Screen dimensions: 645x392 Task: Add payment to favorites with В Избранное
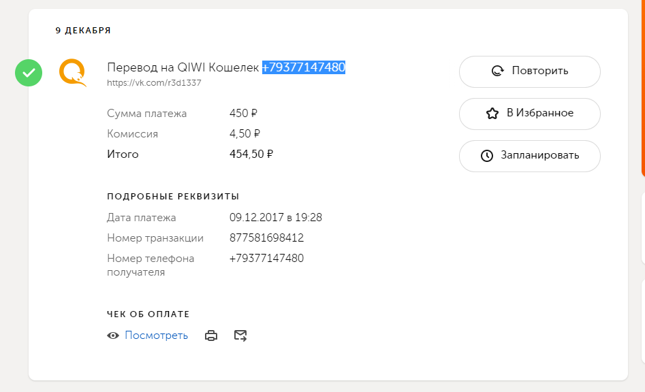pos(530,114)
